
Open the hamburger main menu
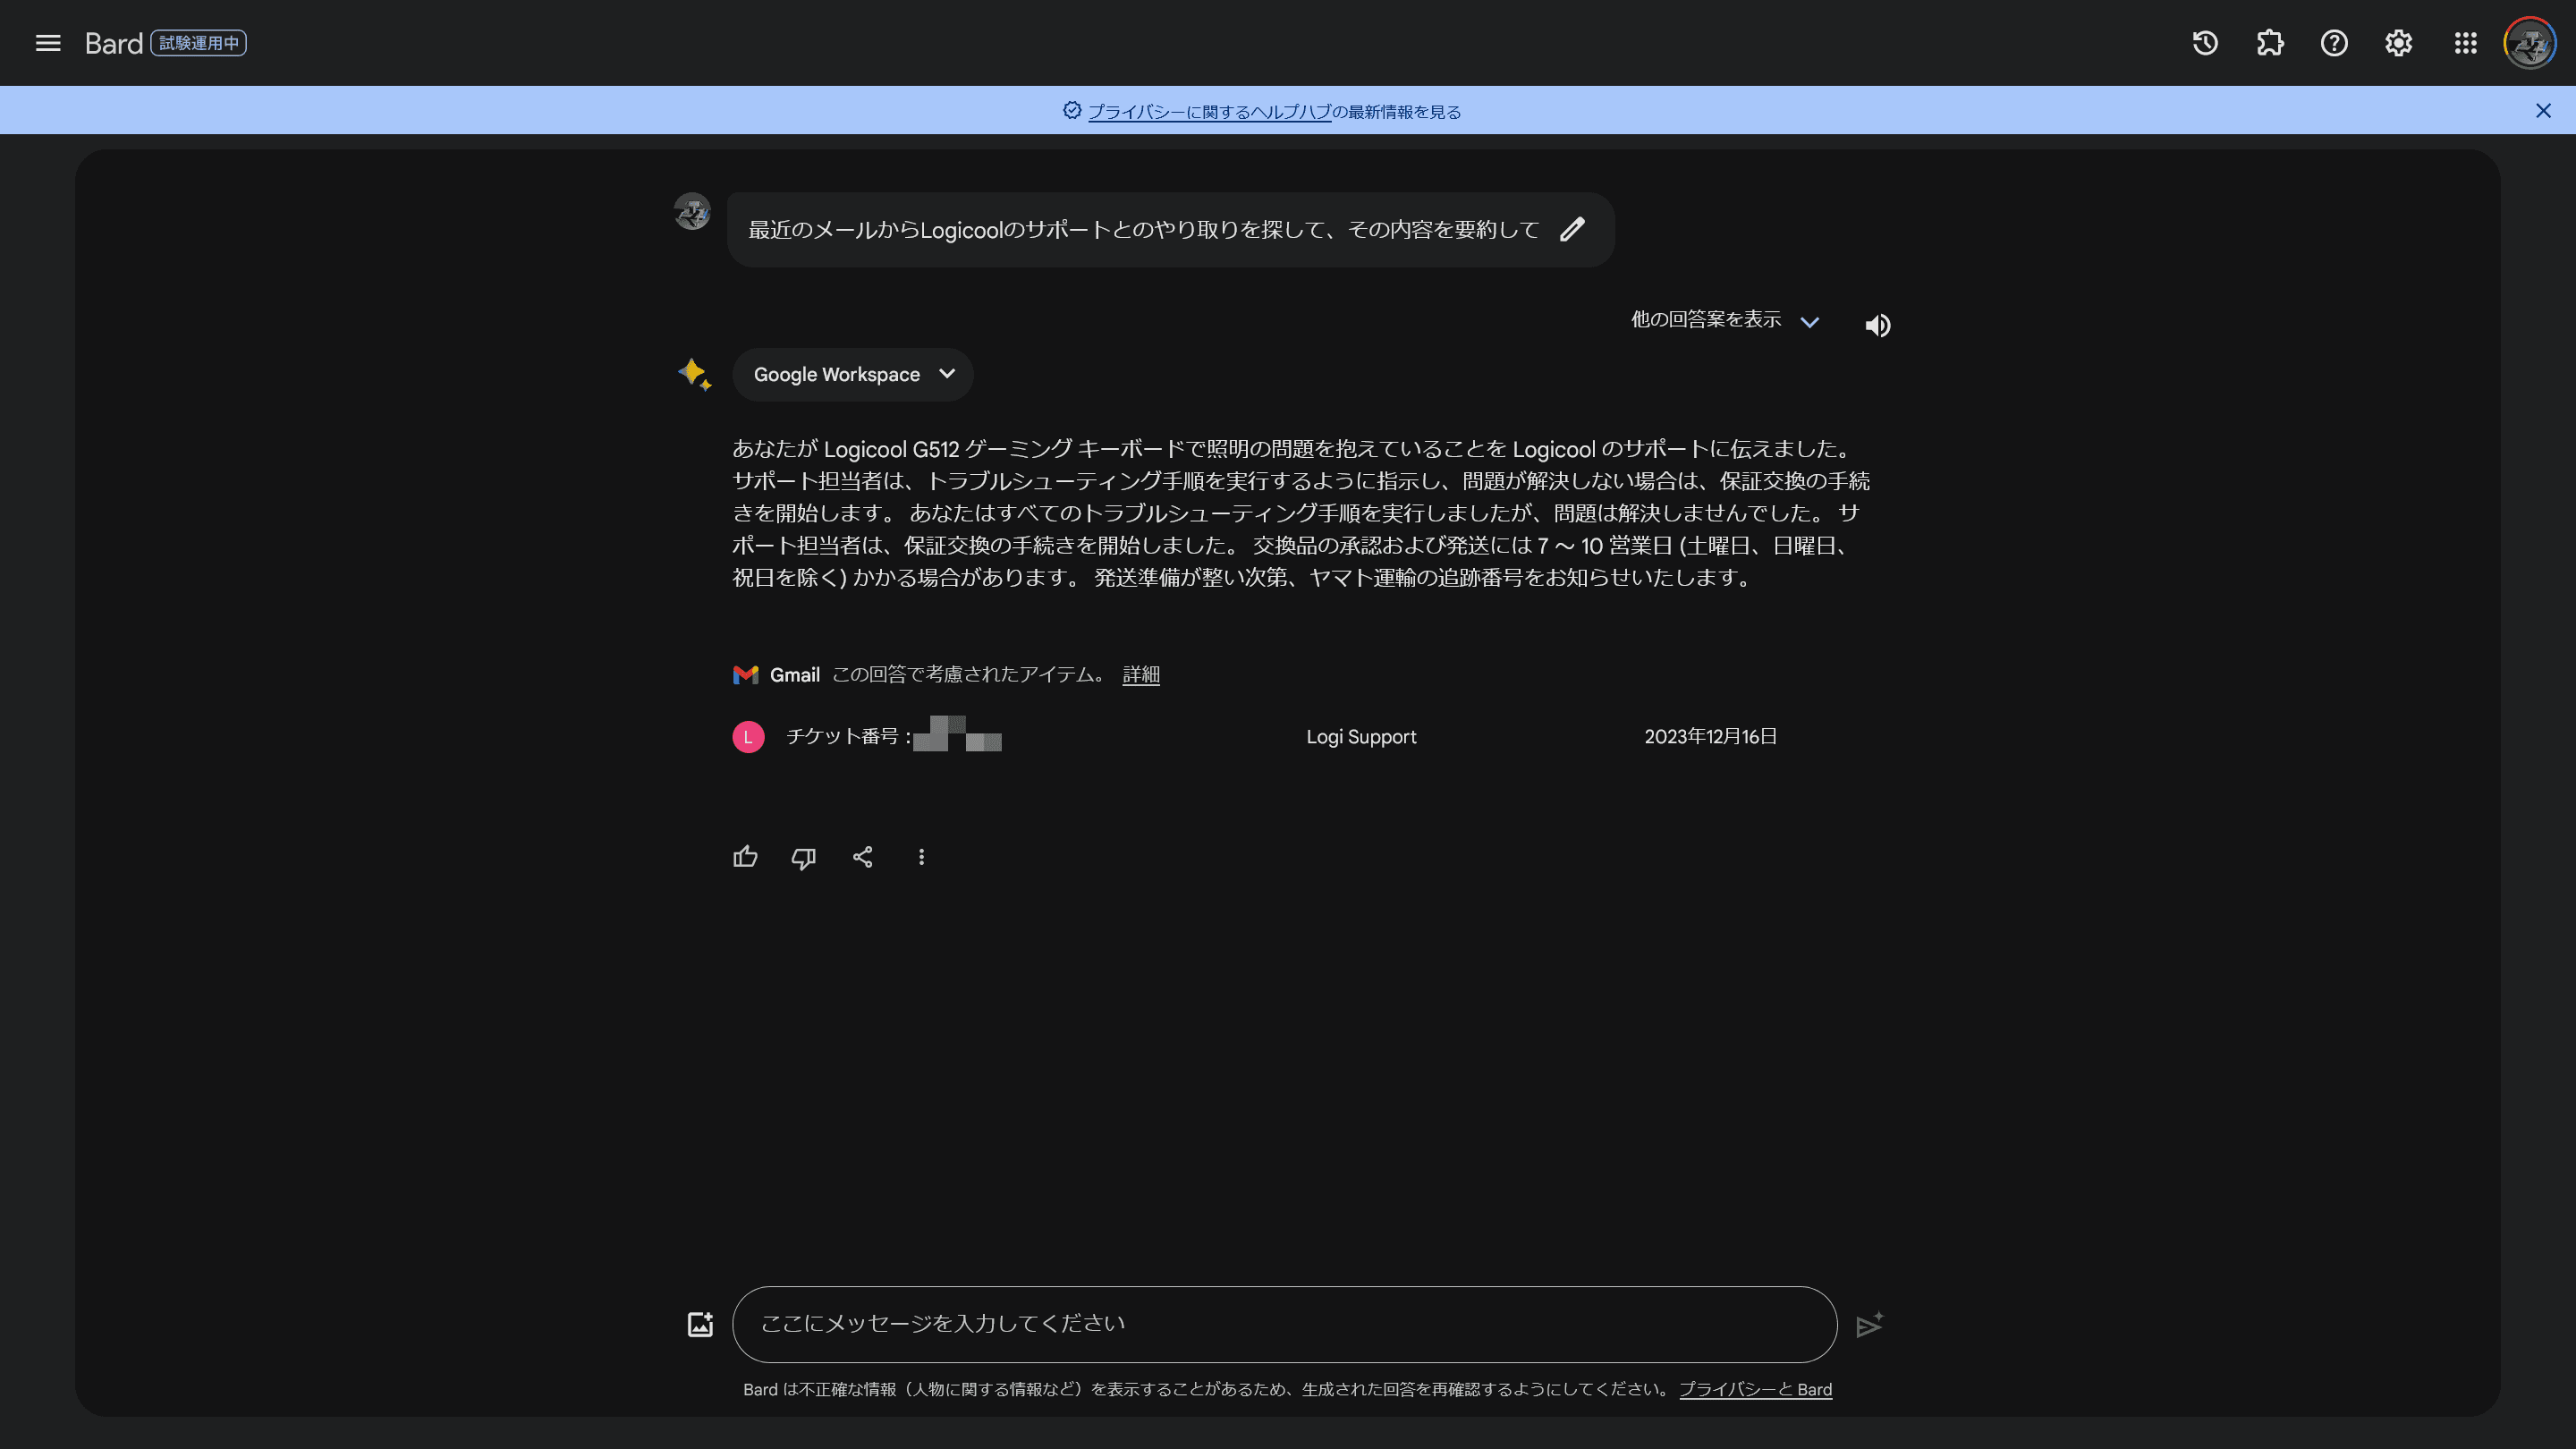click(48, 43)
